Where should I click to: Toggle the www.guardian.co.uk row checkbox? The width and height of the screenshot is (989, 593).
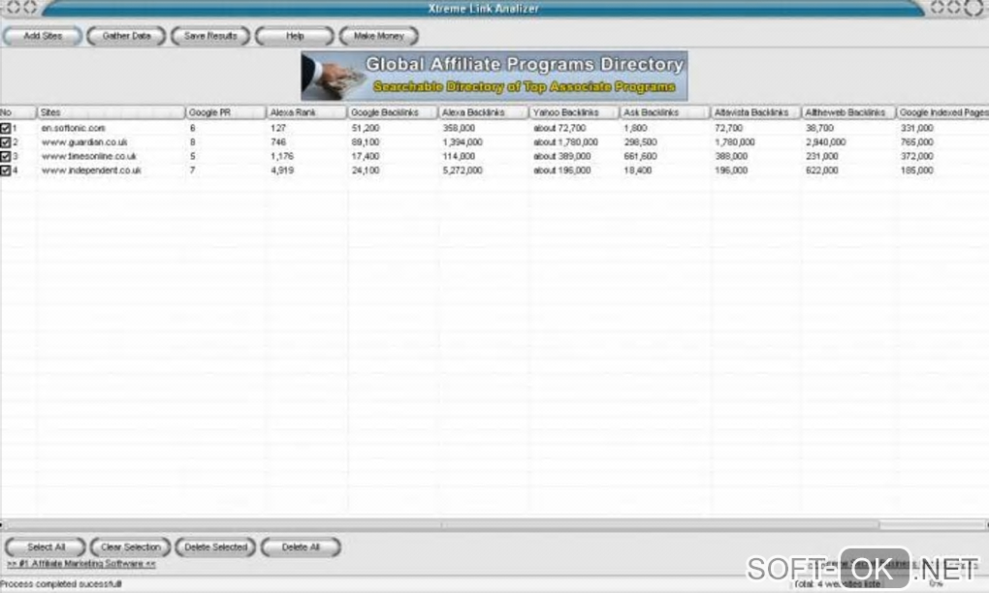pyautogui.click(x=6, y=142)
